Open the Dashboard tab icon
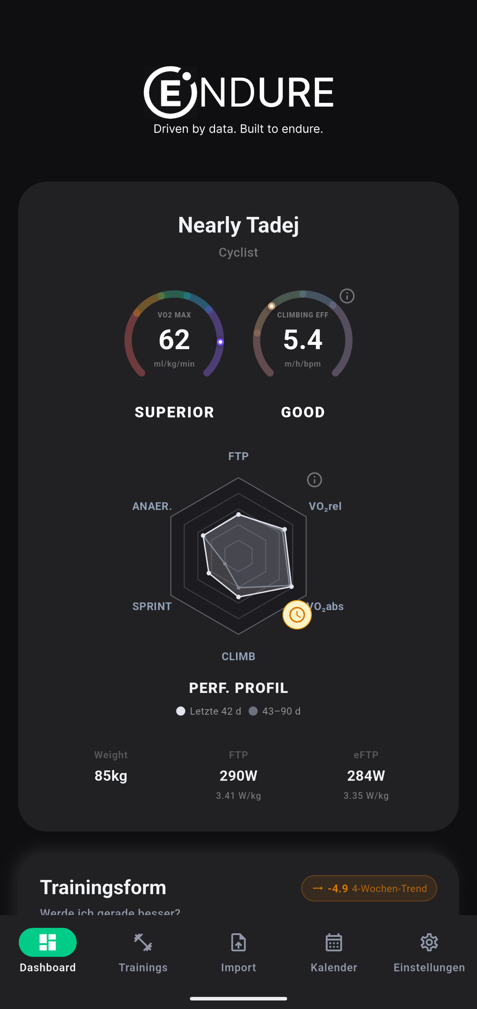The width and height of the screenshot is (477, 1009). 47,943
